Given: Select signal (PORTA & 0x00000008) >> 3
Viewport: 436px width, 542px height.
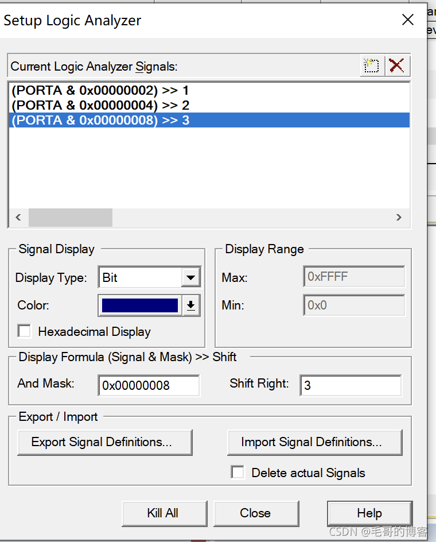Looking at the screenshot, I should coord(209,121).
